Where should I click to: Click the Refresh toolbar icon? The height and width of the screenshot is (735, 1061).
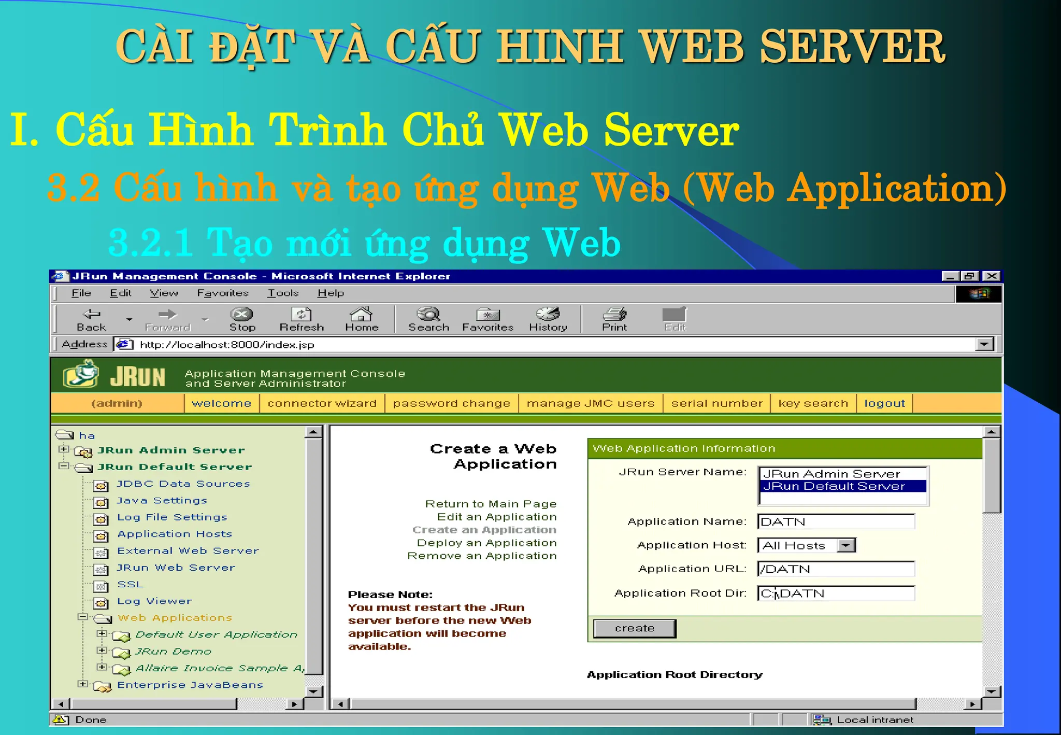pyautogui.click(x=302, y=314)
